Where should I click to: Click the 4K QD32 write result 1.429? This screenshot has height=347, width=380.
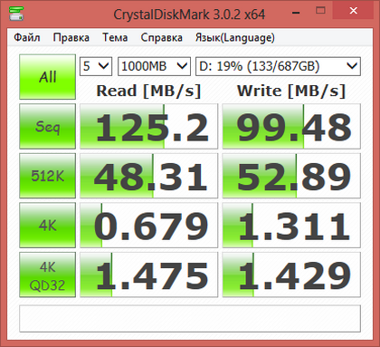[x=291, y=275]
